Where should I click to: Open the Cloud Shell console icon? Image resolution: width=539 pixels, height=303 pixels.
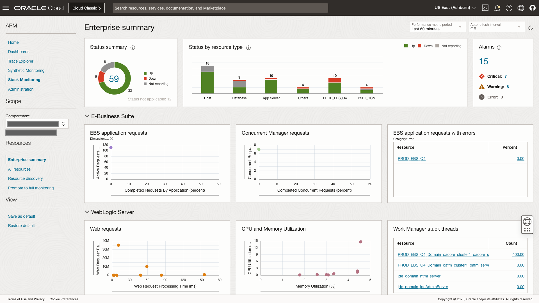(x=485, y=8)
